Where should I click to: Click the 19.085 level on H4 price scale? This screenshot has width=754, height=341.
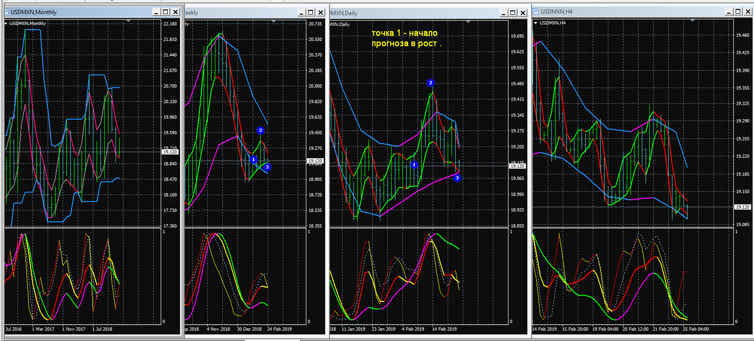pos(743,224)
